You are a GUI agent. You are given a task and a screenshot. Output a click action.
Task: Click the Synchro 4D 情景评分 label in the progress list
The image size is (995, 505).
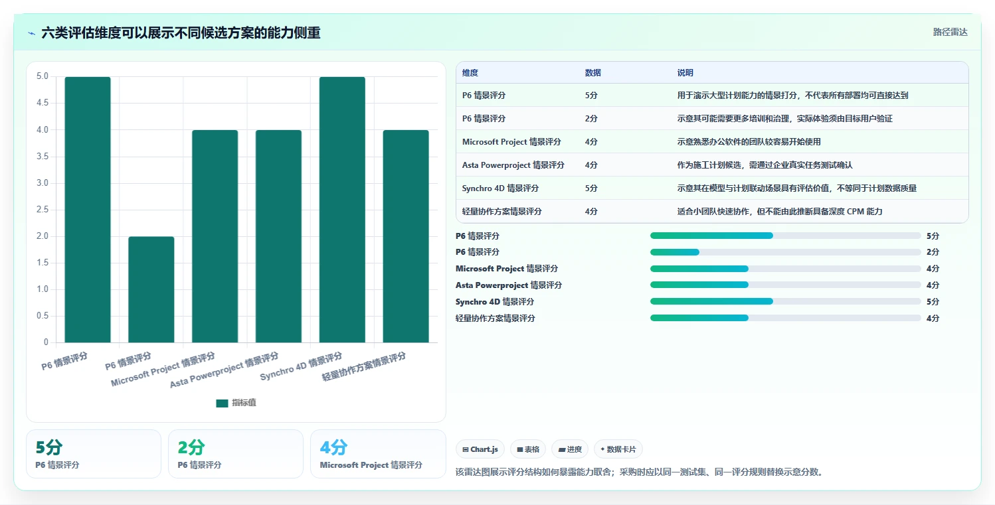(495, 302)
